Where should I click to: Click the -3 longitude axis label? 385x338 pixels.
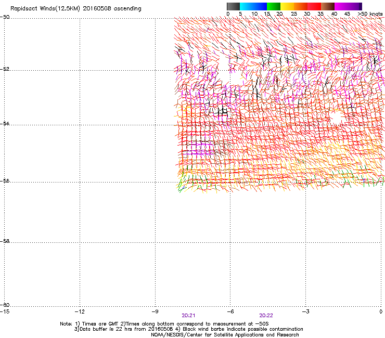pyautogui.click(x=305, y=311)
